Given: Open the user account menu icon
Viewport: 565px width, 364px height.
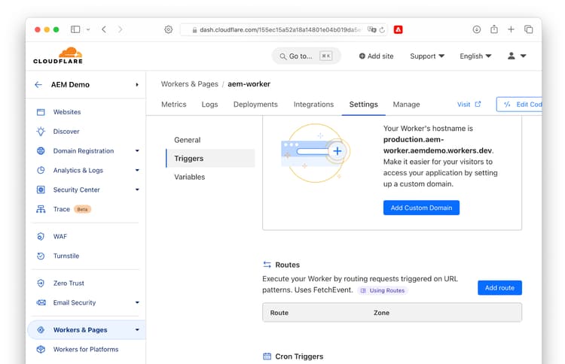Looking at the screenshot, I should tap(517, 56).
